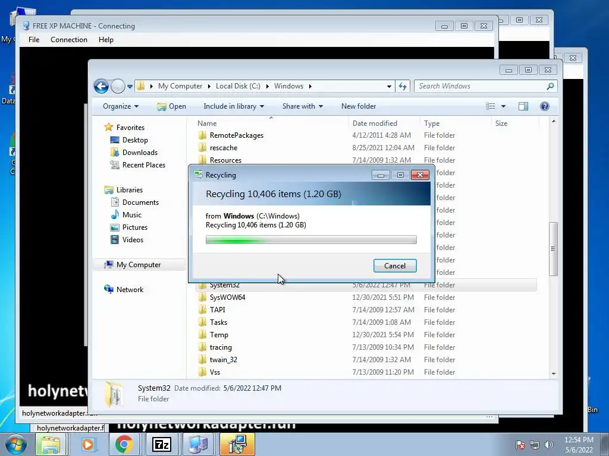Image resolution: width=609 pixels, height=456 pixels.
Task: Click file list scrollbar thumb
Action: tap(554, 249)
